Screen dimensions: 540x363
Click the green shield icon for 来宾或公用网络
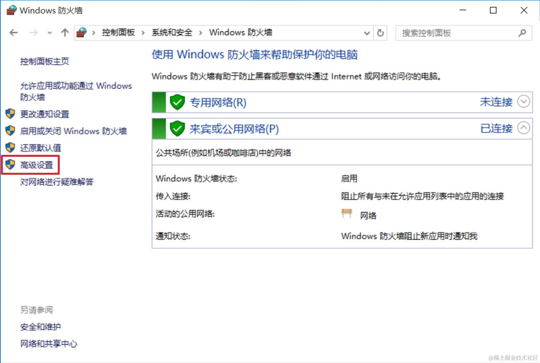pyautogui.click(x=177, y=129)
